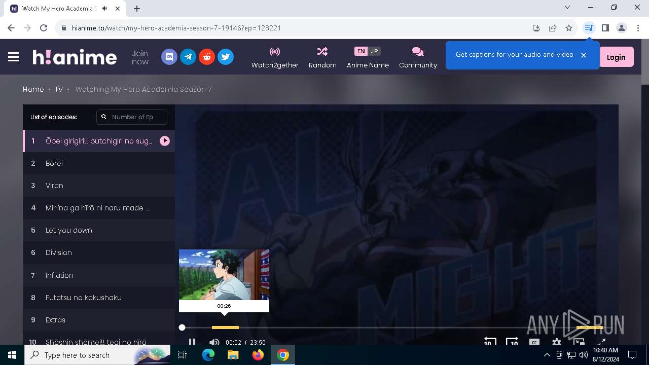Open the system volume tray icon
The image size is (649, 365).
tap(583, 355)
